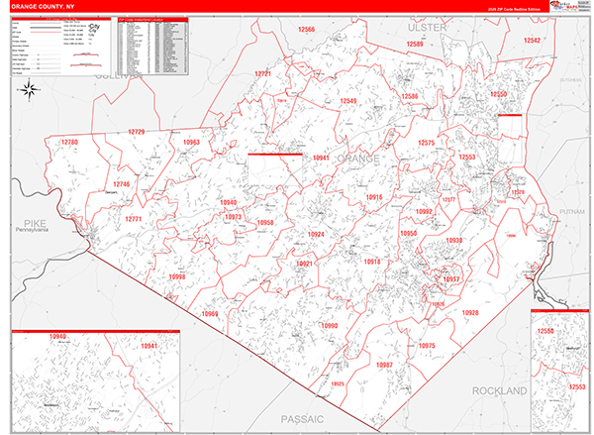Click ZIP code 10950
The width and height of the screenshot is (594, 435).
(408, 233)
